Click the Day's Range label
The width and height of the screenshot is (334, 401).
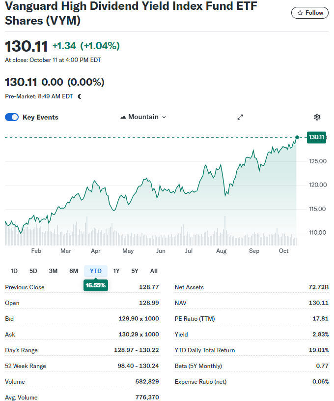pos(21,350)
